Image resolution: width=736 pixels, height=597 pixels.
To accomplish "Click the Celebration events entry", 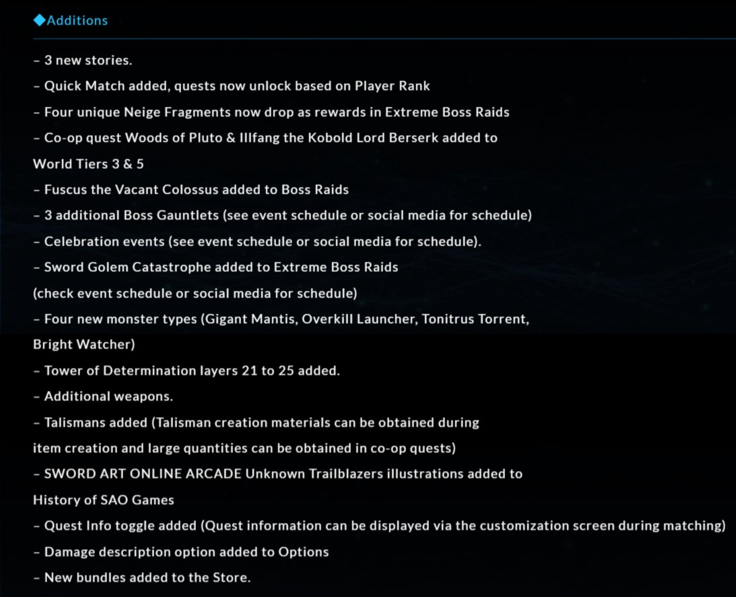I will (257, 241).
